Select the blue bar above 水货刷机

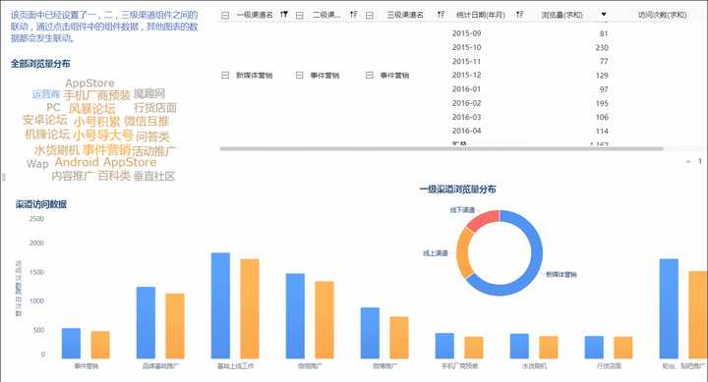click(519, 347)
